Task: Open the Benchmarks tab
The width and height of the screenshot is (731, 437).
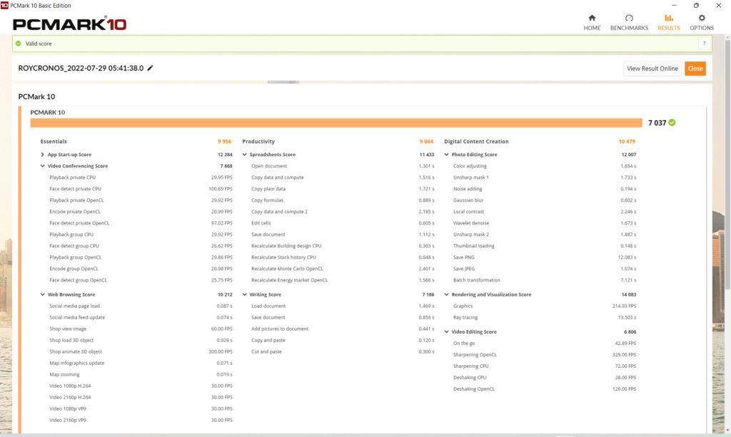Action: [x=629, y=22]
